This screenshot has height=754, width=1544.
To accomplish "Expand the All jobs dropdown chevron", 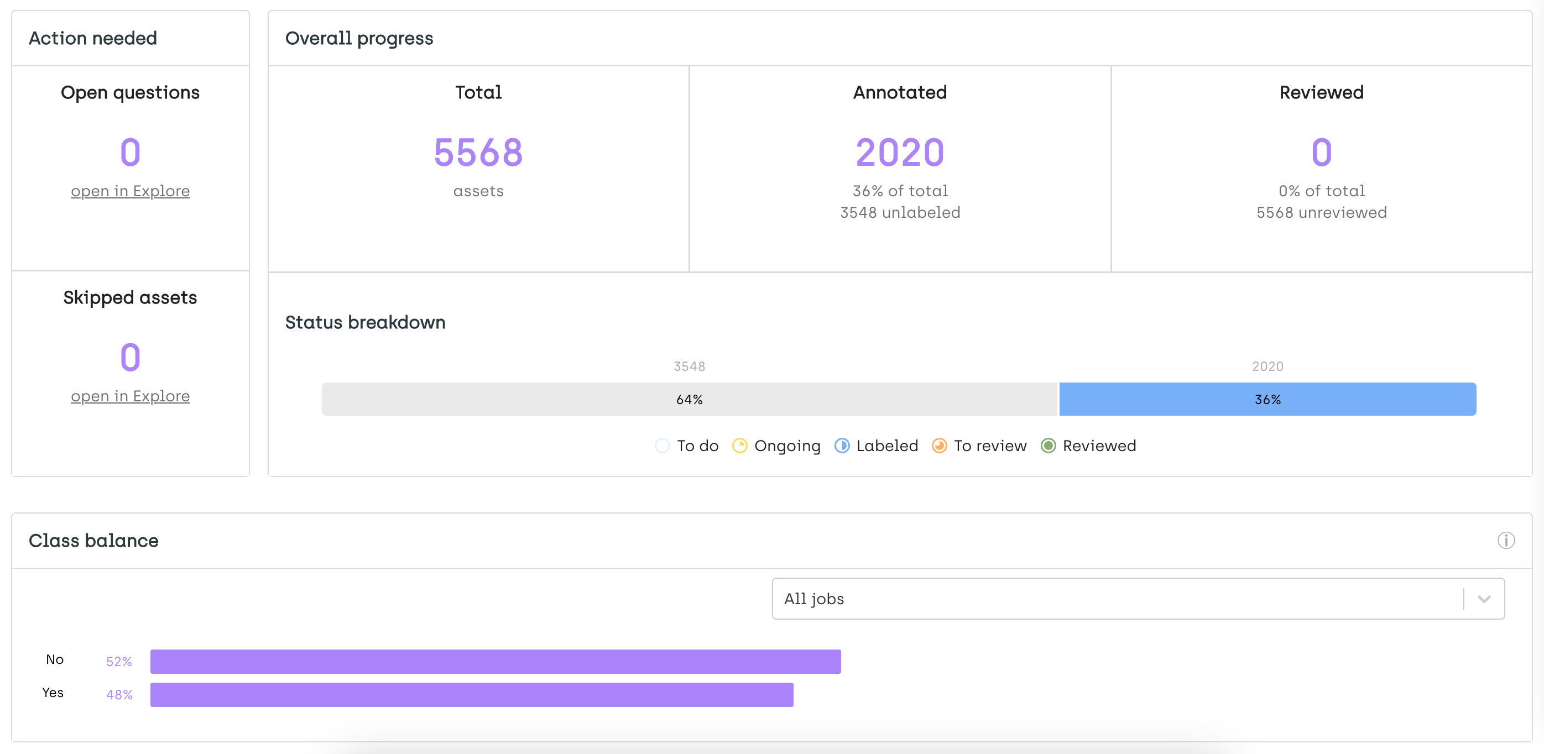I will pyautogui.click(x=1484, y=599).
